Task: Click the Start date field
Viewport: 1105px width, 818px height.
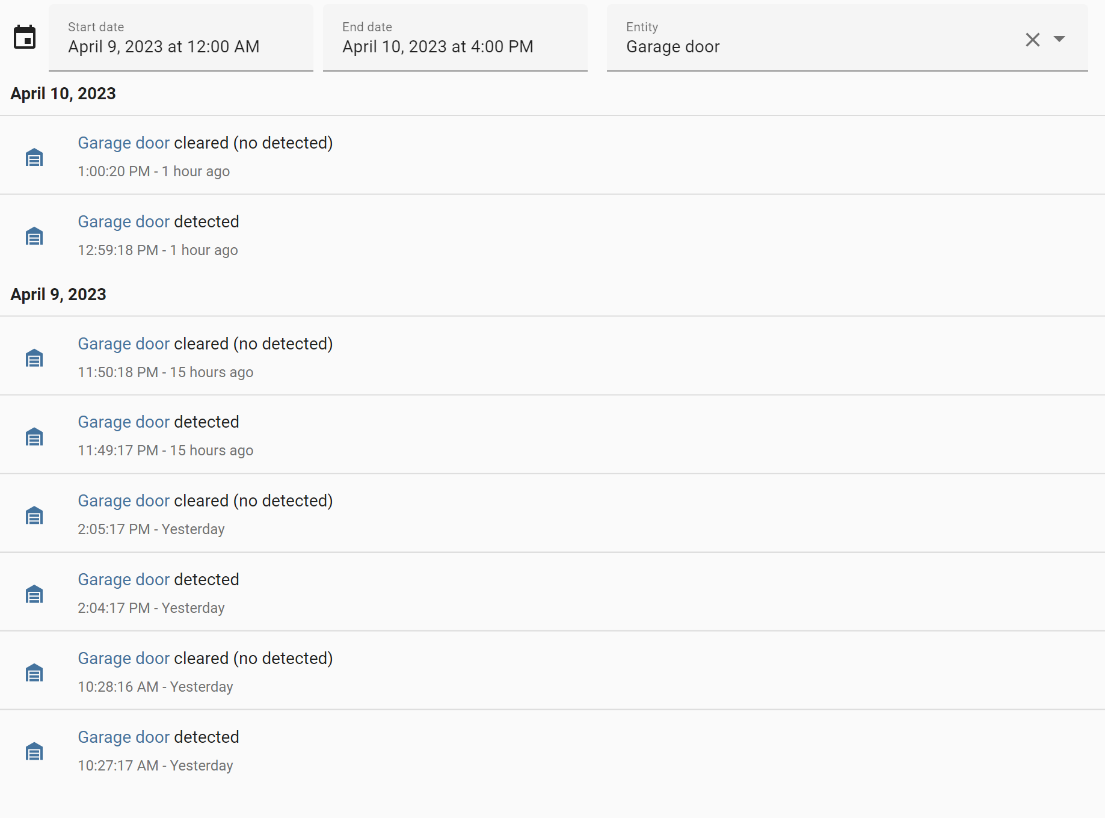Action: click(x=180, y=46)
